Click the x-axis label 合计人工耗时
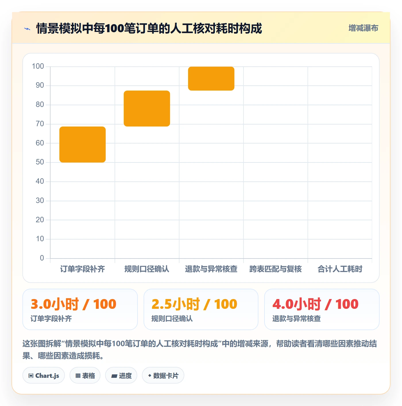 click(x=340, y=269)
